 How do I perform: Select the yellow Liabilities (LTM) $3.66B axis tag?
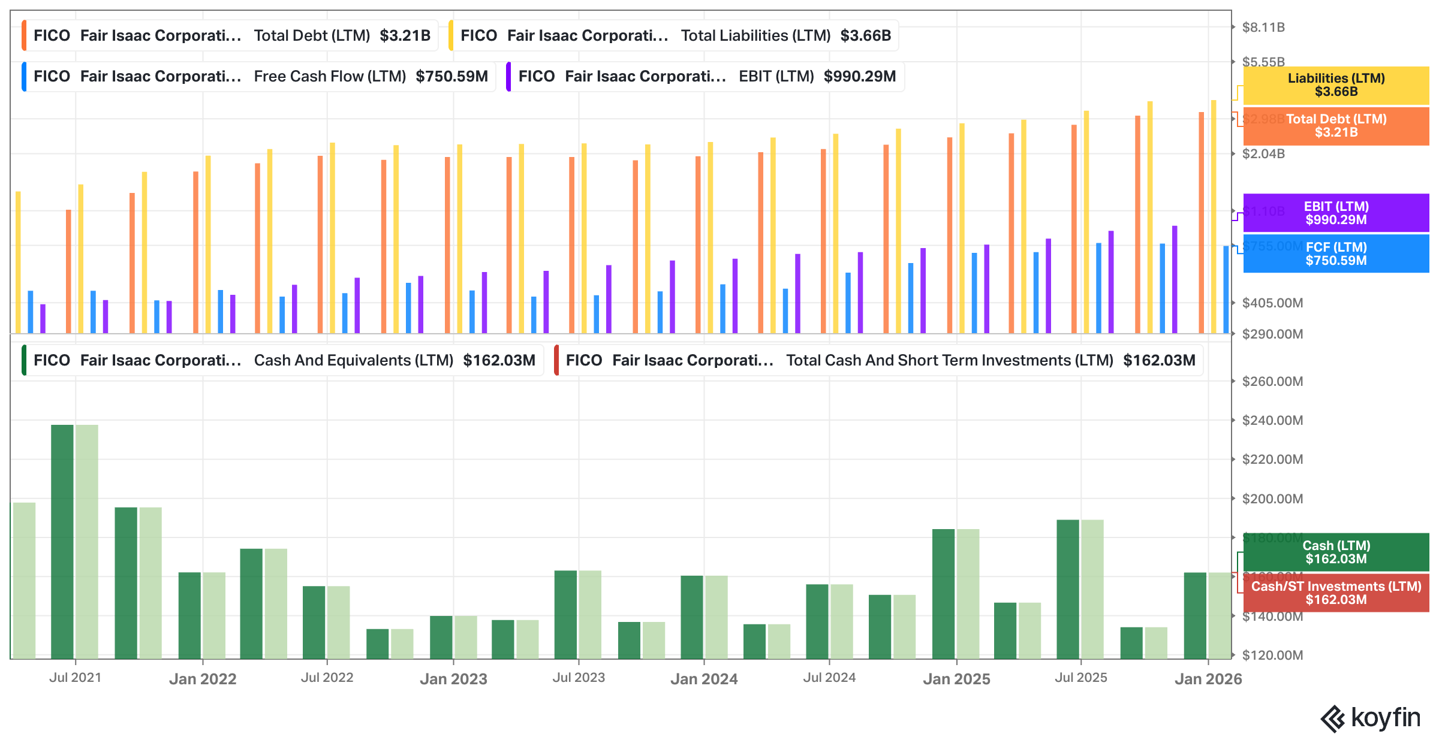pos(1336,85)
